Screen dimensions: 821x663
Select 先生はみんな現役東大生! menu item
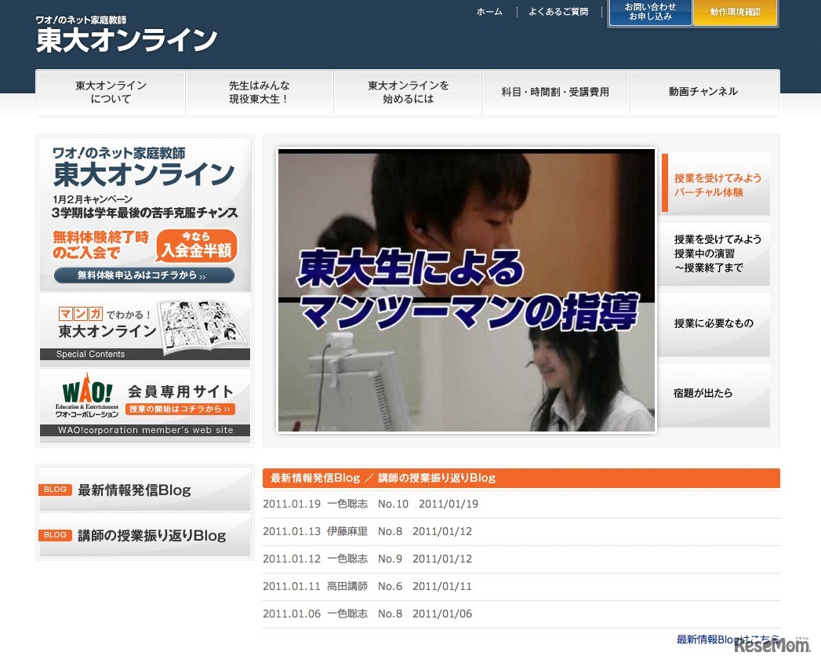click(x=259, y=93)
